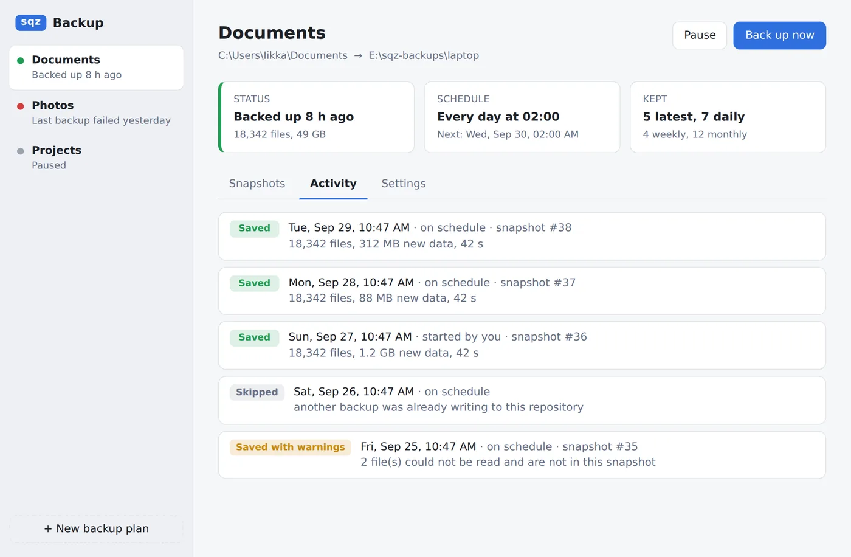Click the Saved badge for snapshot #36
851x557 pixels.
(x=254, y=337)
